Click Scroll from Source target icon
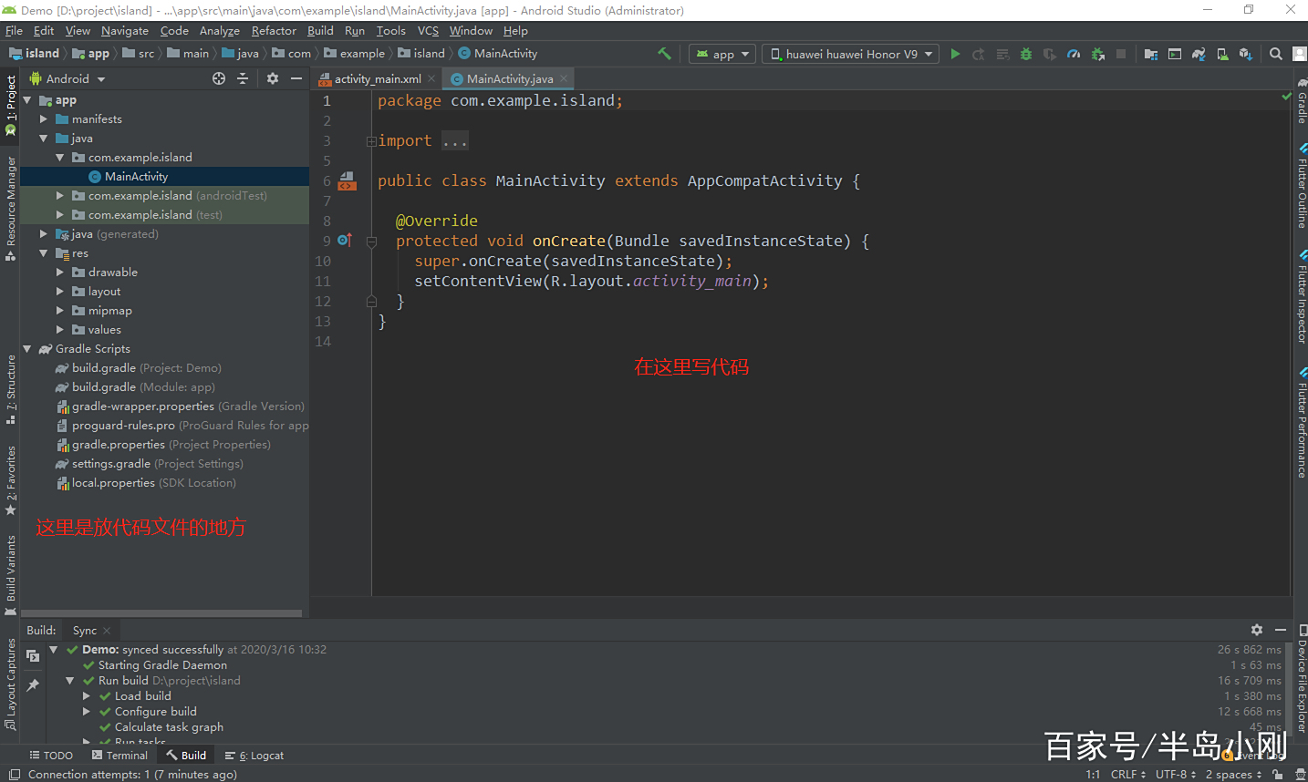Viewport: 1308px width, 782px height. coord(219,78)
